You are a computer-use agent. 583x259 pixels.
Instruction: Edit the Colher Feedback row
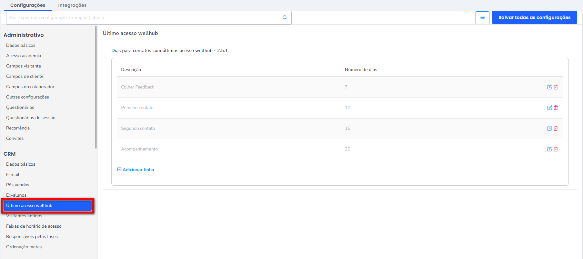[549, 87]
